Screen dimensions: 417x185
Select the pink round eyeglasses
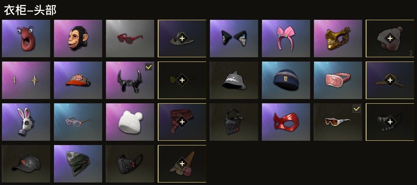78,122
